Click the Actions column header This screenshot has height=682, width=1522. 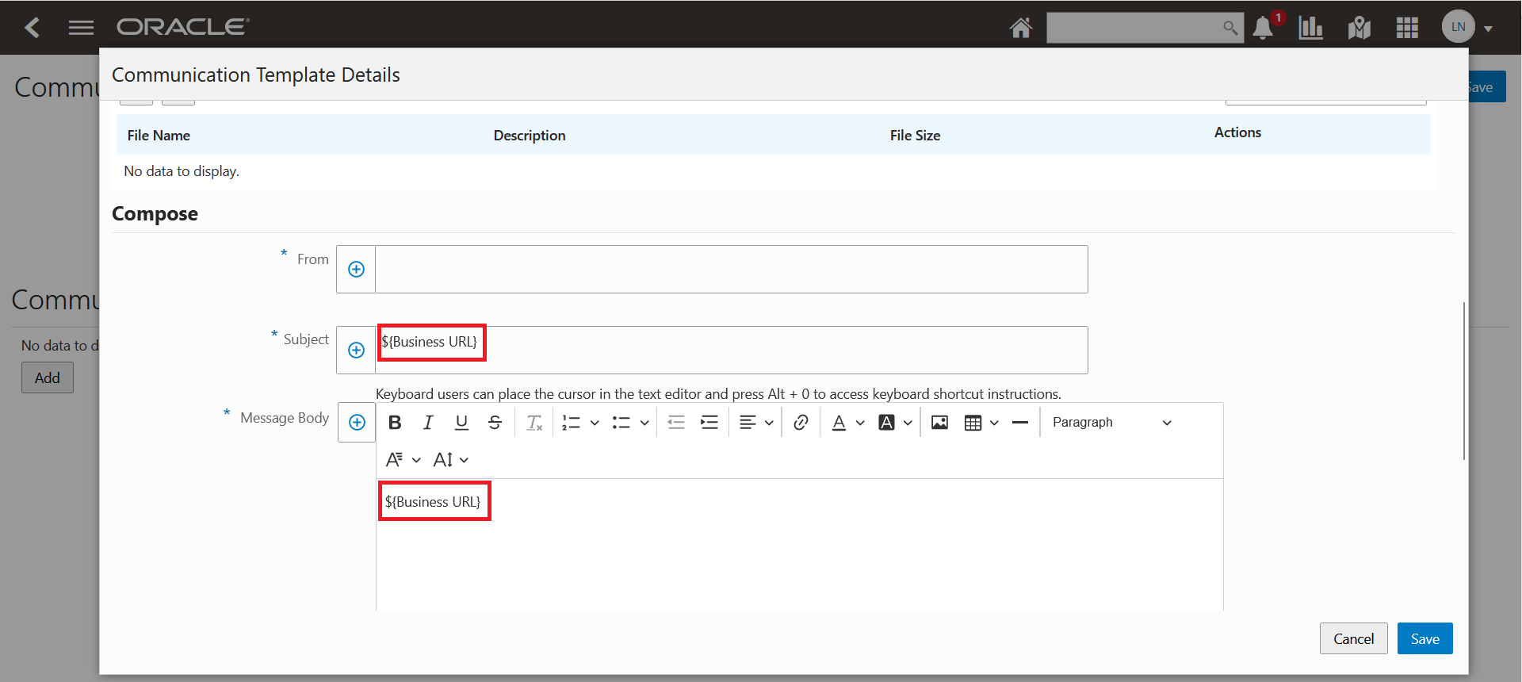(x=1237, y=132)
